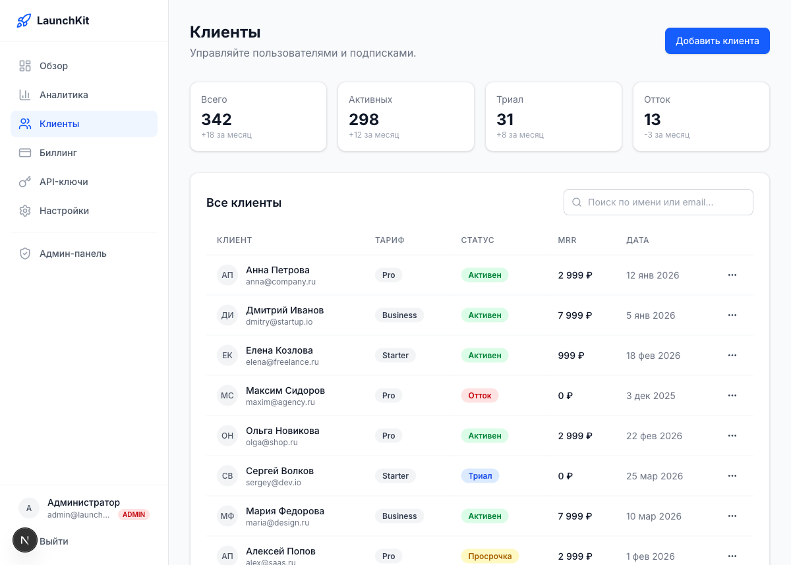Click the Админ-панель shield icon
This screenshot has width=791, height=565.
pos(25,254)
